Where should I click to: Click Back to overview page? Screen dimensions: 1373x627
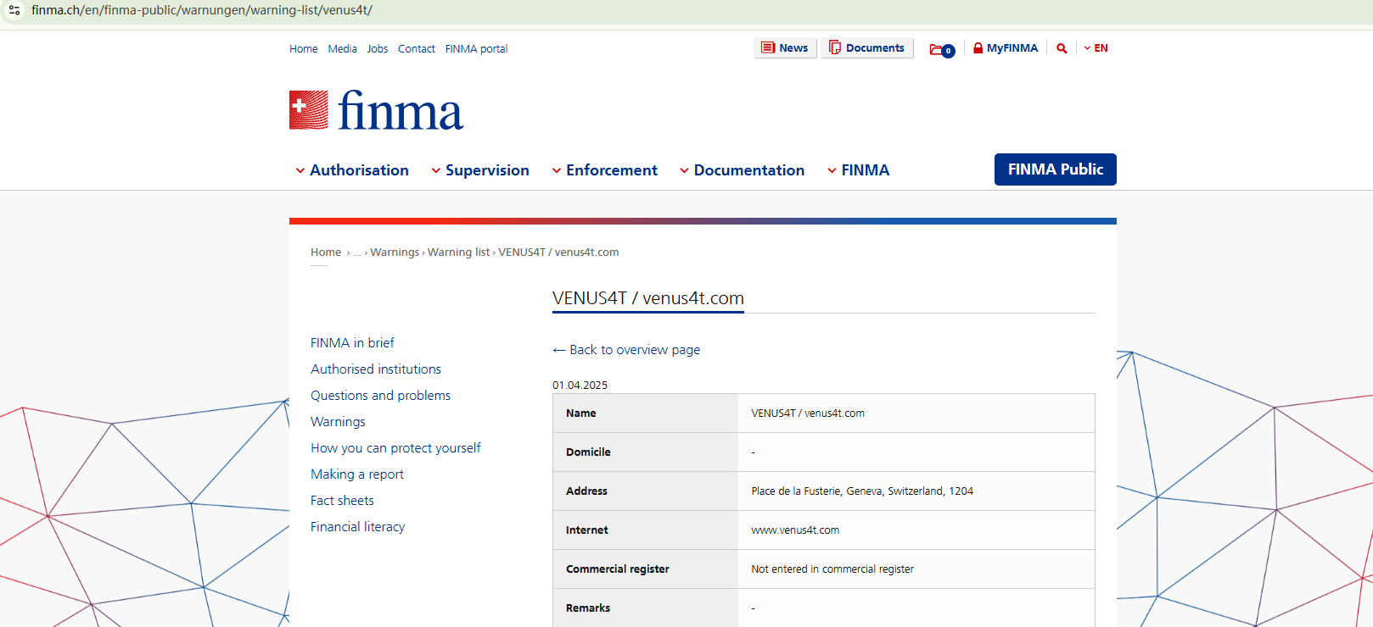626,350
